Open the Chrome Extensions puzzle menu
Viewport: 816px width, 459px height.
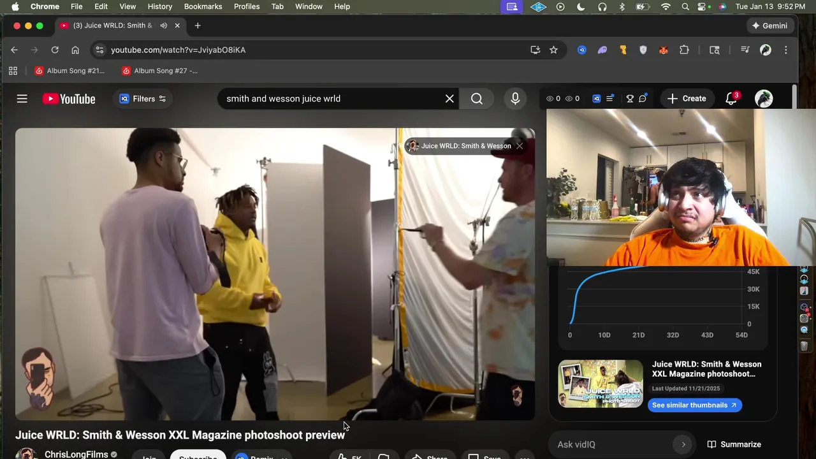[684, 50]
